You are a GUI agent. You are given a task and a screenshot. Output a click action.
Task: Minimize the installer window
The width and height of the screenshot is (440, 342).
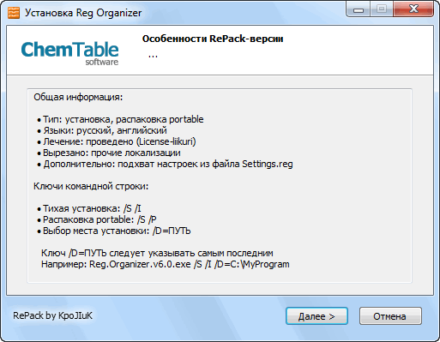click(359, 9)
